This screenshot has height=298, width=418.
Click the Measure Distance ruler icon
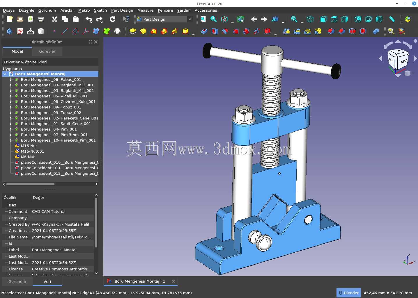[x=392, y=19]
